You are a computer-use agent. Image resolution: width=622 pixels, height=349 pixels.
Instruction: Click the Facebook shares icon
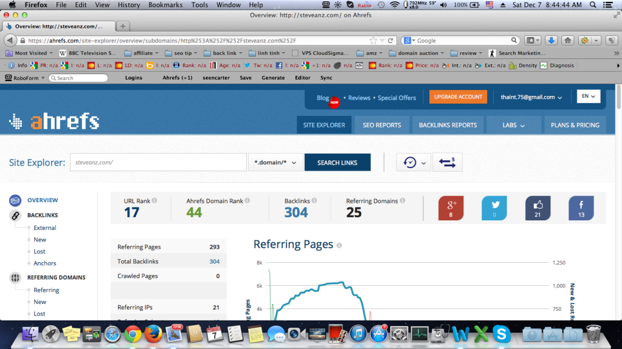(581, 208)
